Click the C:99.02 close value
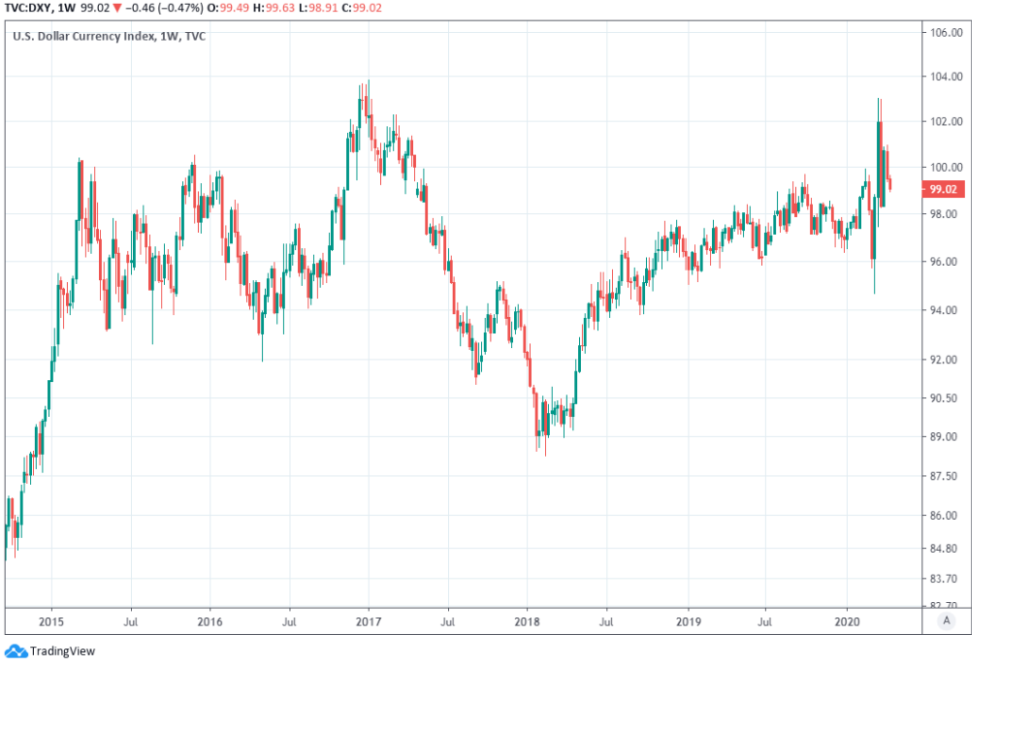 (362, 8)
